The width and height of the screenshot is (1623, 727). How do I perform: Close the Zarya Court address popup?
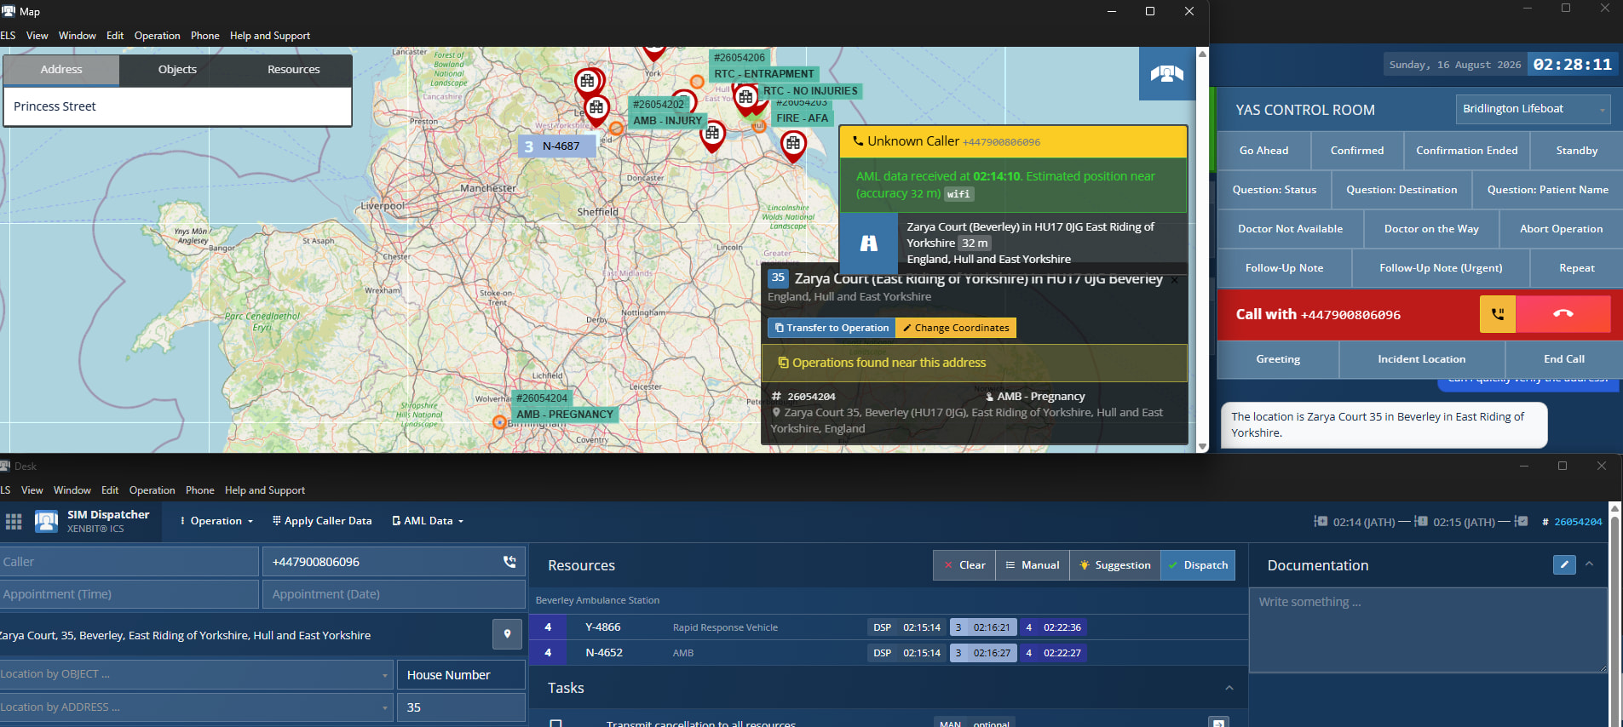coord(1175,279)
